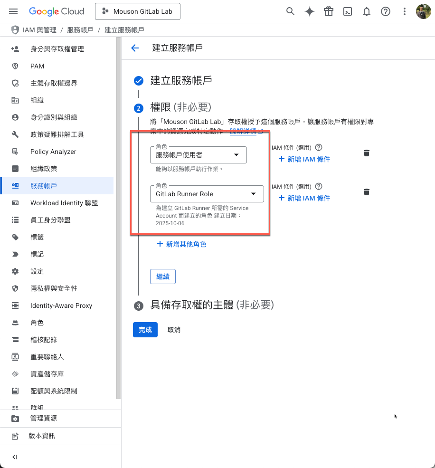
Task: Open Gemini AI sparkle assistant
Action: pyautogui.click(x=310, y=11)
